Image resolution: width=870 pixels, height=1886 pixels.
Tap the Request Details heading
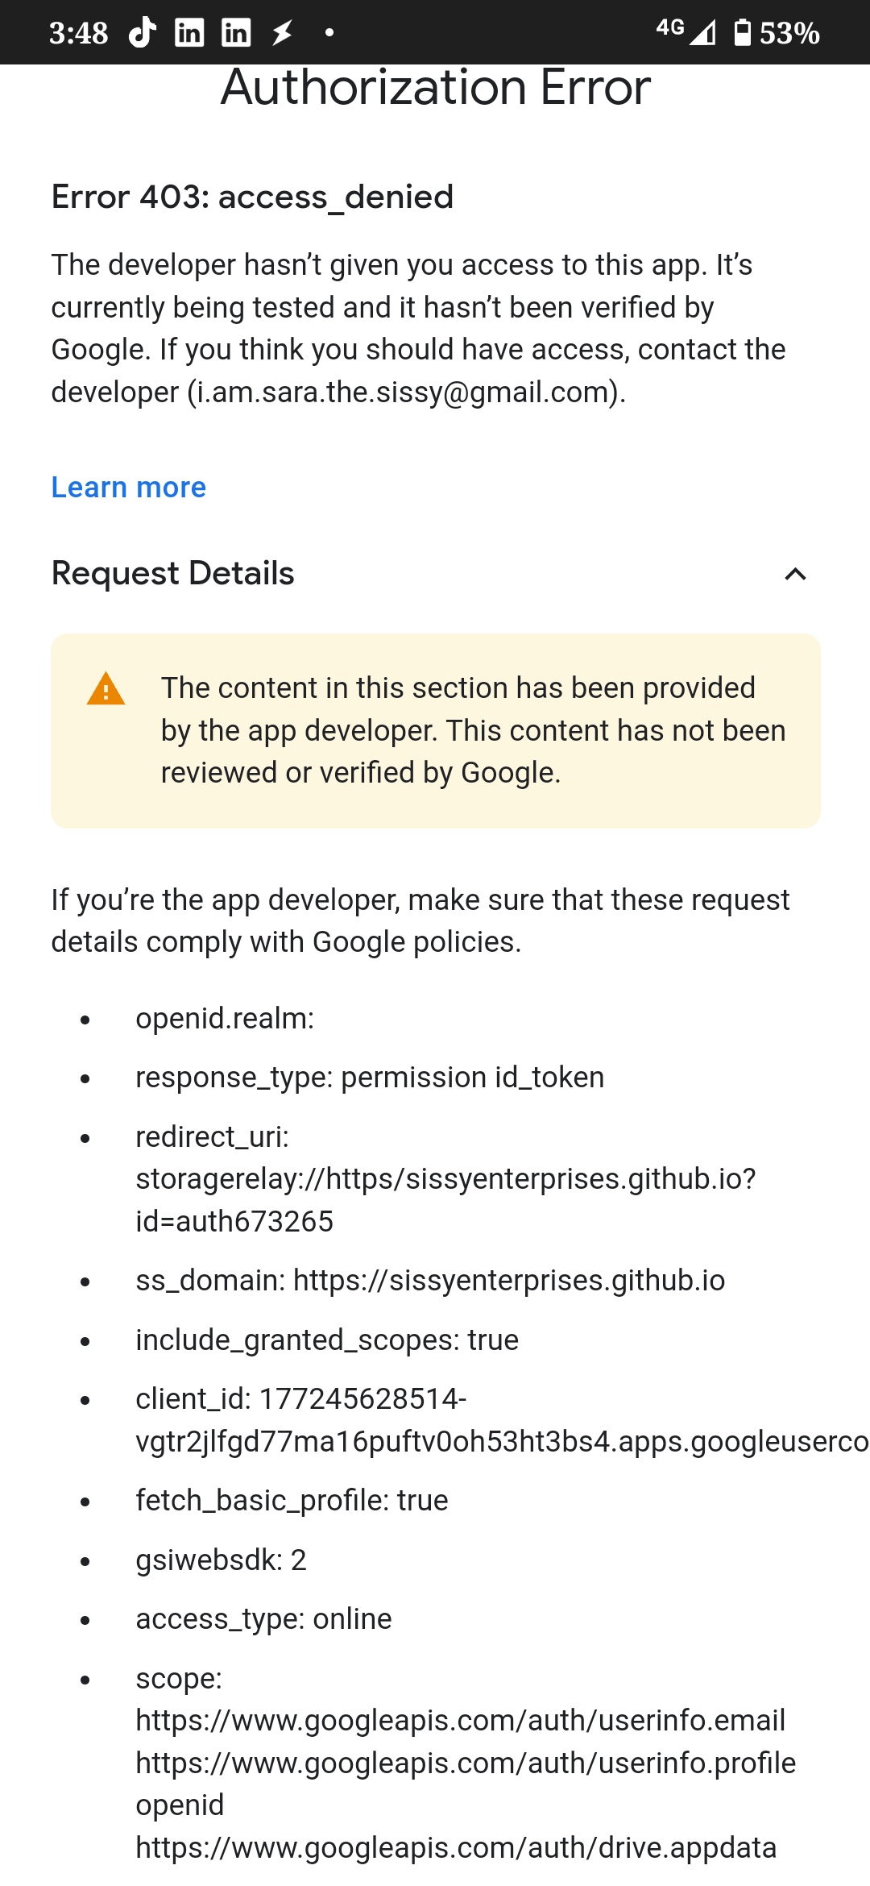[172, 574]
